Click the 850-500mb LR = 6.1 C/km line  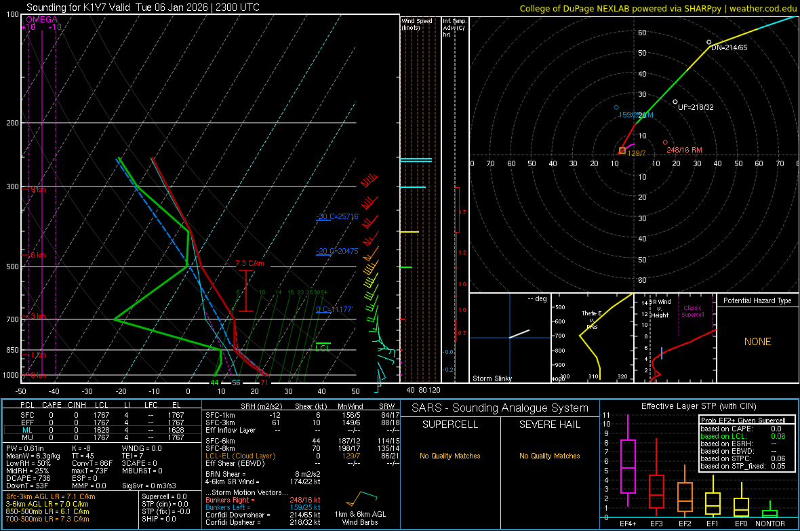(x=47, y=511)
